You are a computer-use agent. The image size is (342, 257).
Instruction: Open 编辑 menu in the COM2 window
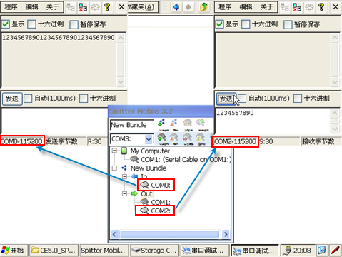[246, 7]
